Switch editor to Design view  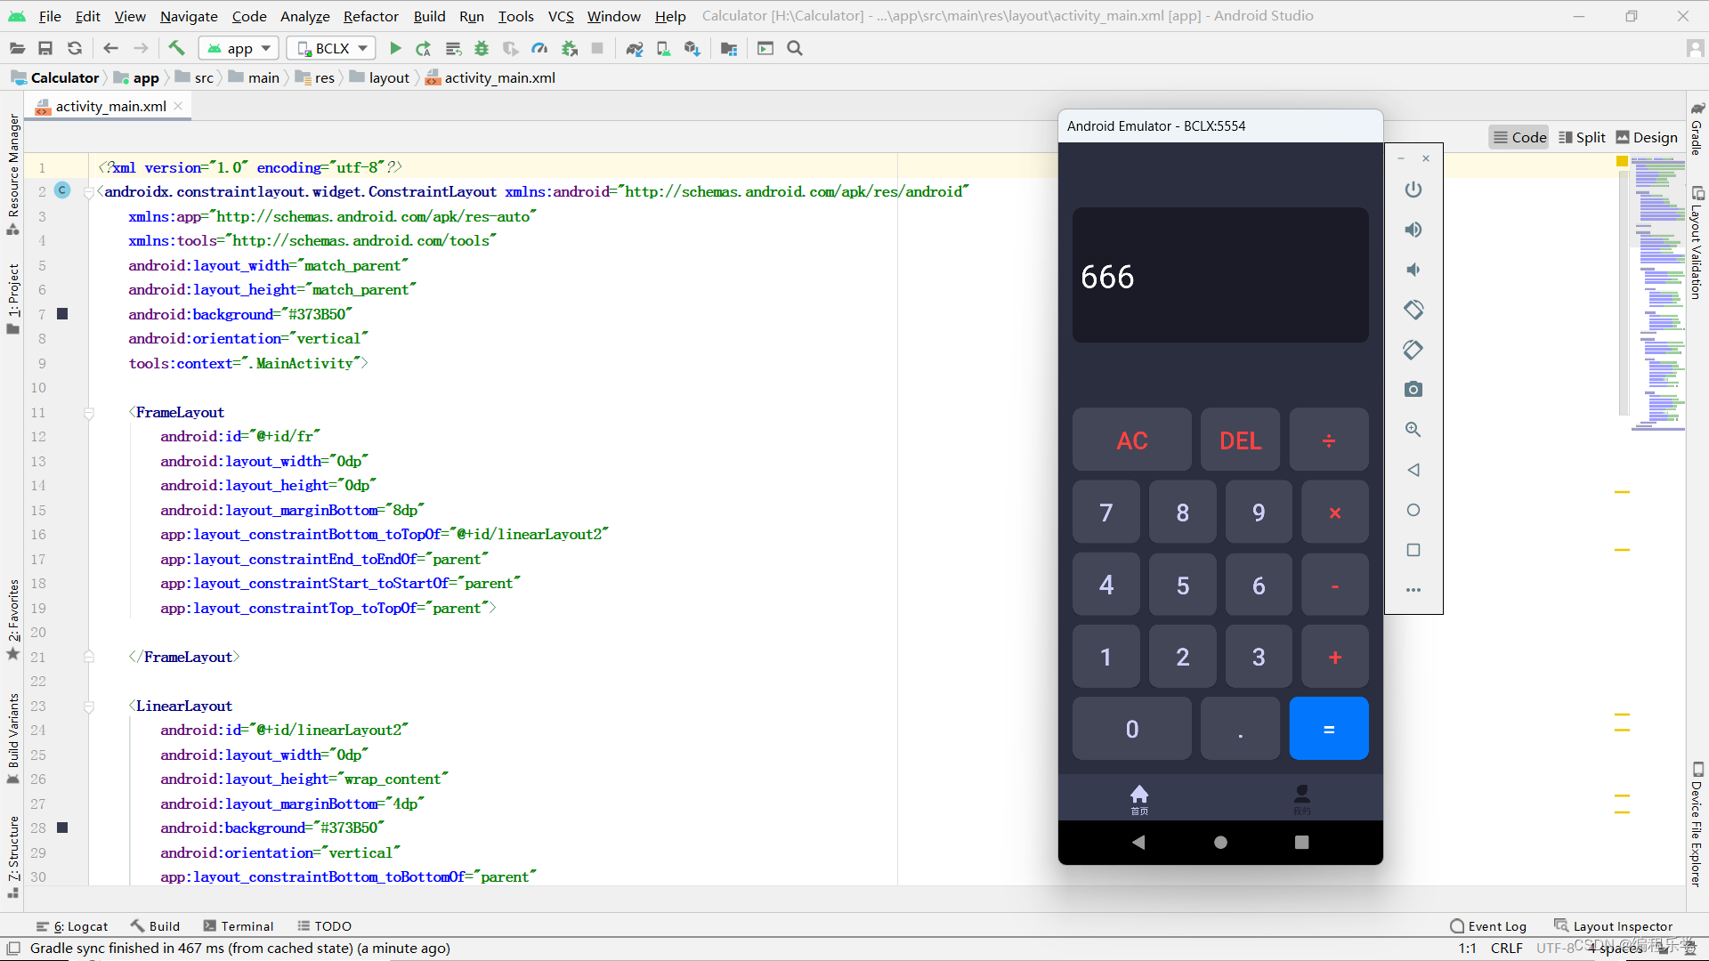point(1647,137)
